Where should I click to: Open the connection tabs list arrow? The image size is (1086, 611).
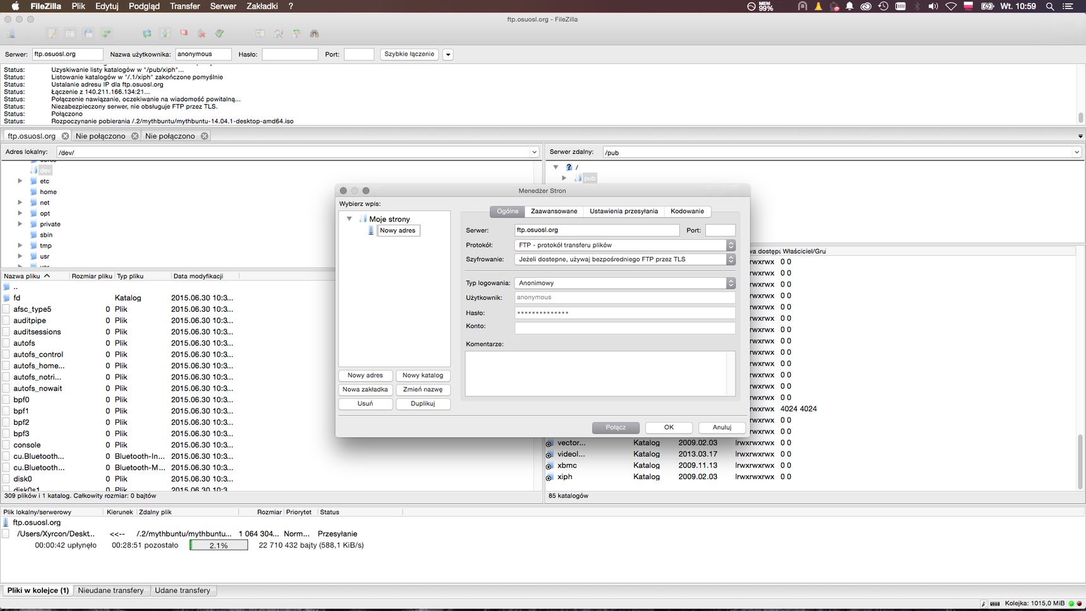click(1080, 136)
